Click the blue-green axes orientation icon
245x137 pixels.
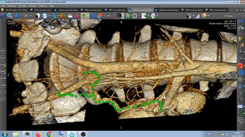pos(54,16)
